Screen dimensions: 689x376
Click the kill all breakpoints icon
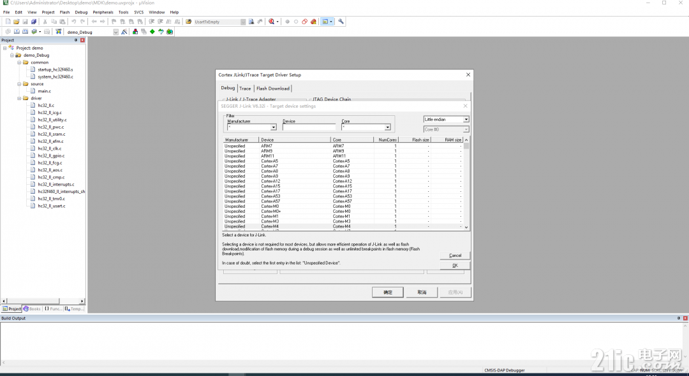[x=313, y=22]
